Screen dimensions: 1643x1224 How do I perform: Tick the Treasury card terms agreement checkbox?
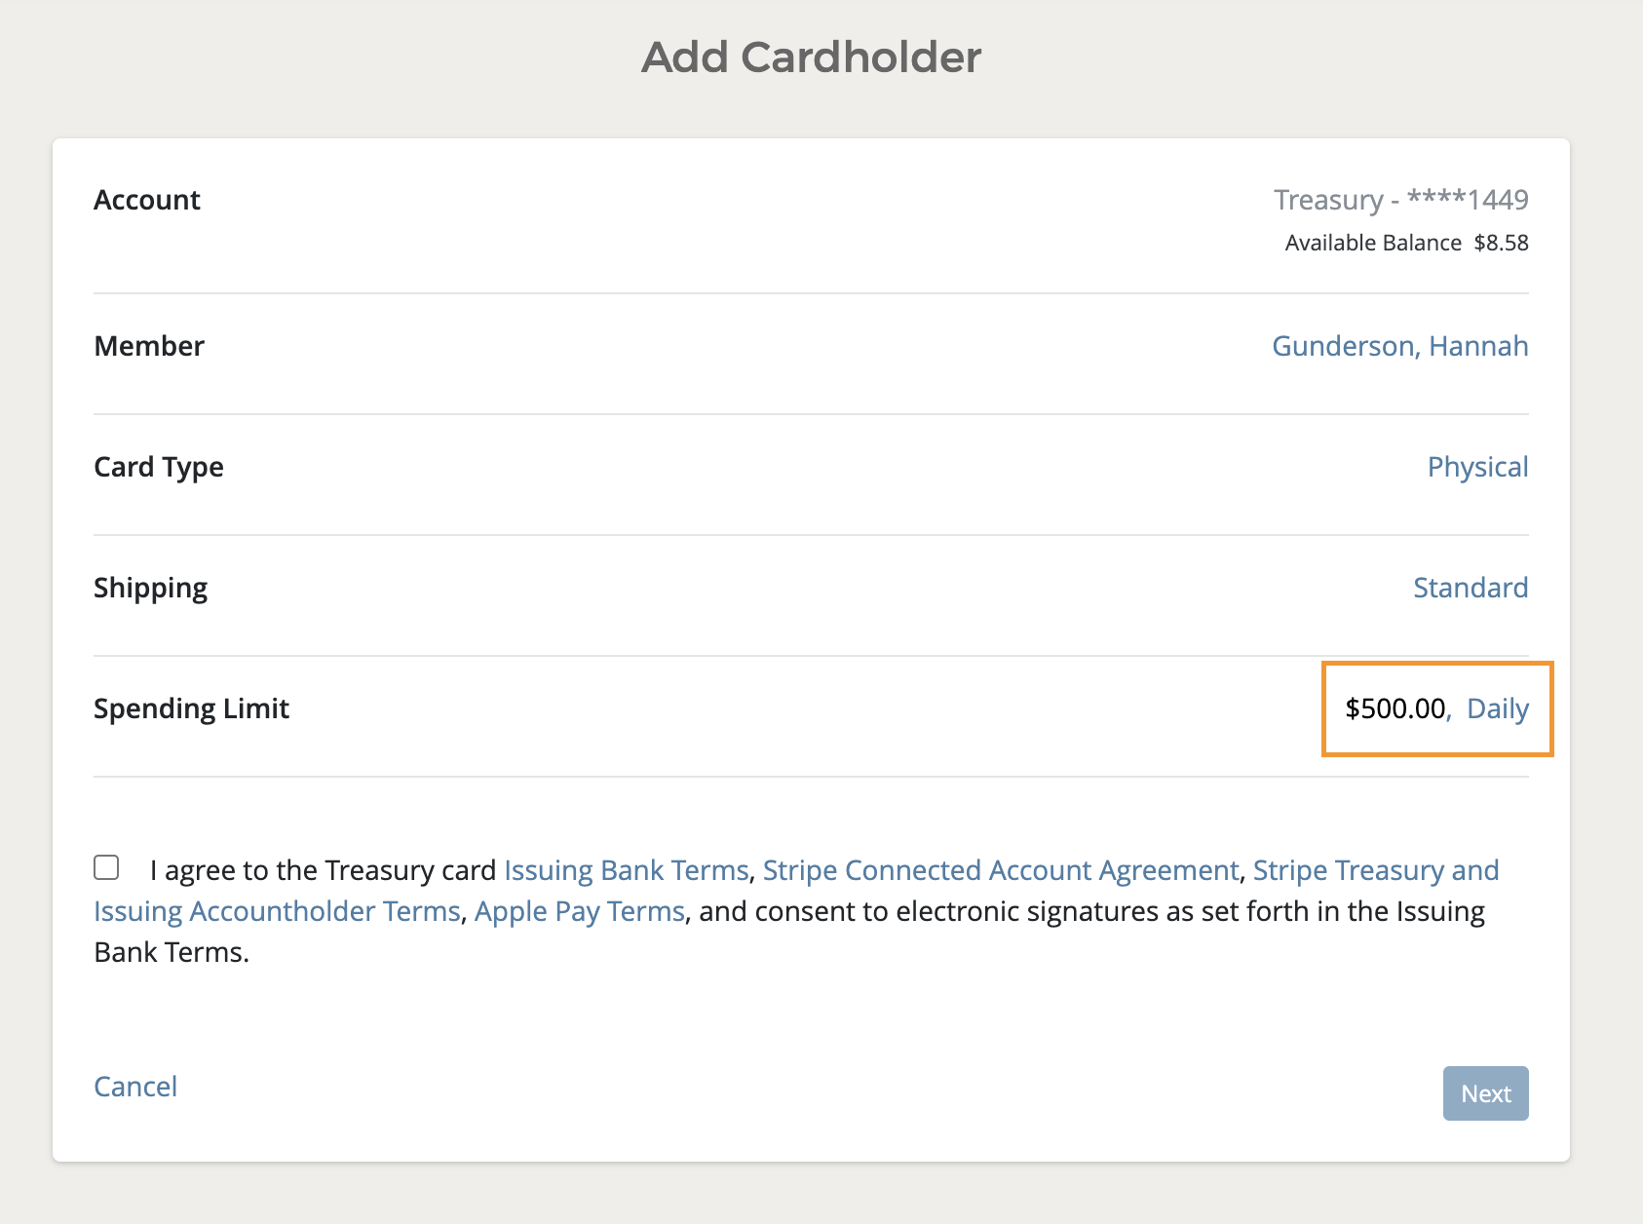coord(106,867)
